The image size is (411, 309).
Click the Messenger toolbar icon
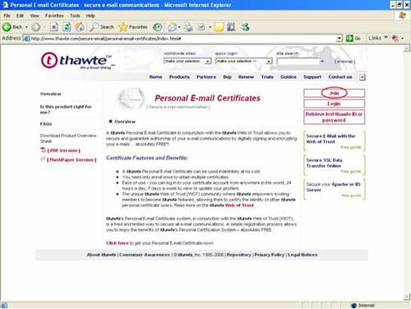(245, 27)
